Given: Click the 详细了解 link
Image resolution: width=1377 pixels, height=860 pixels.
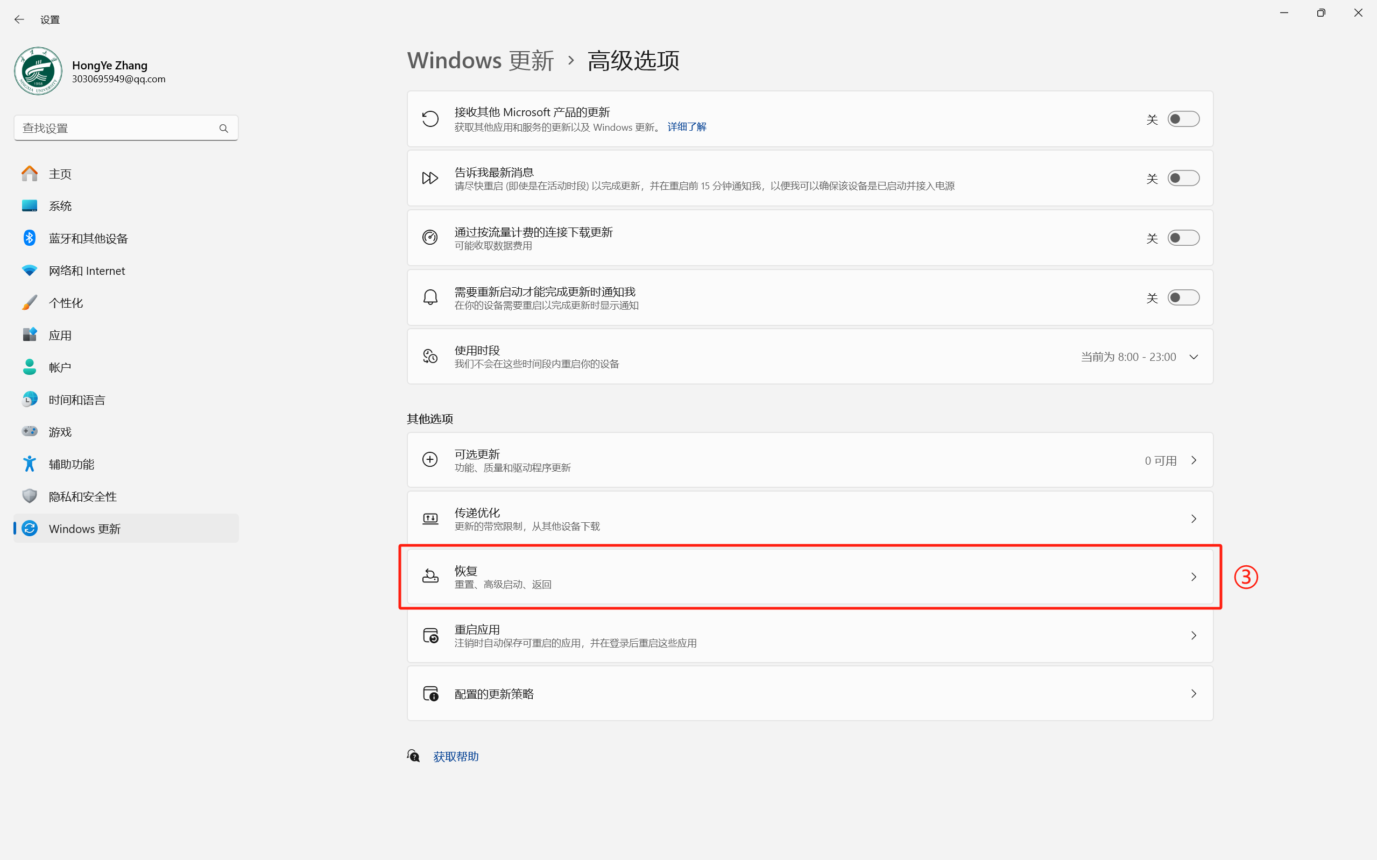Looking at the screenshot, I should [687, 127].
